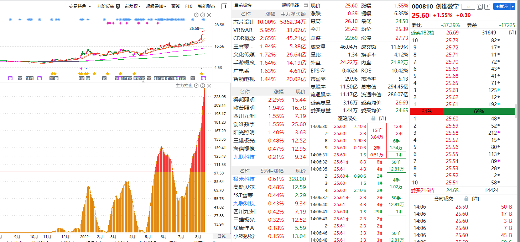Viewport: 520px width, 242px height.
Task: Open [详] details beside 逐笔成交
Action: (382, 118)
